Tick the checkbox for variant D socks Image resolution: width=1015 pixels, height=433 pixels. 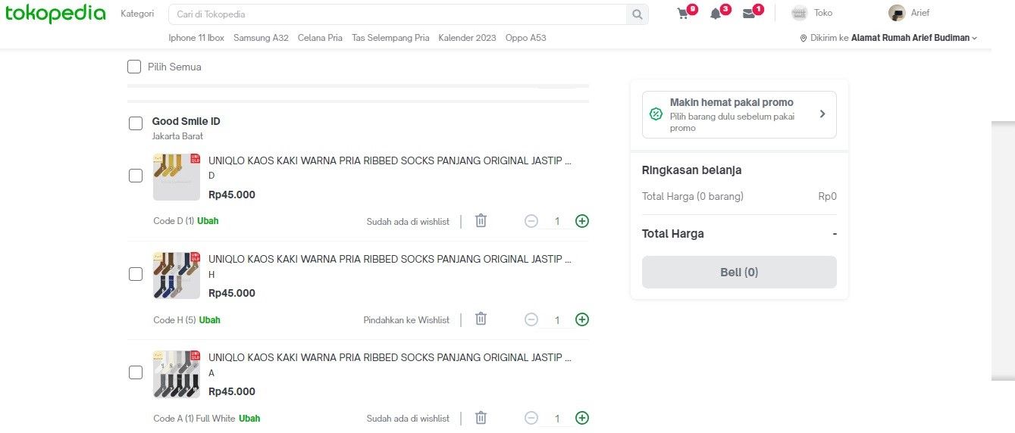pyautogui.click(x=136, y=176)
